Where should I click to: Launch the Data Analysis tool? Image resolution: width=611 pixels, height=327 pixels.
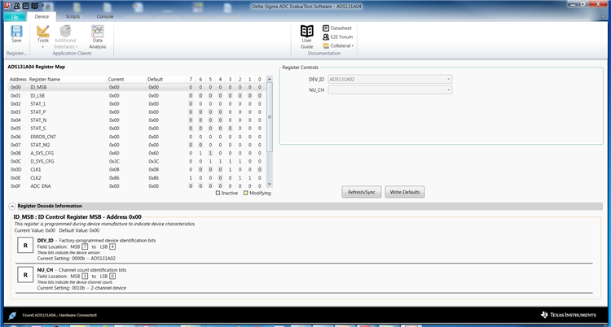pyautogui.click(x=98, y=37)
